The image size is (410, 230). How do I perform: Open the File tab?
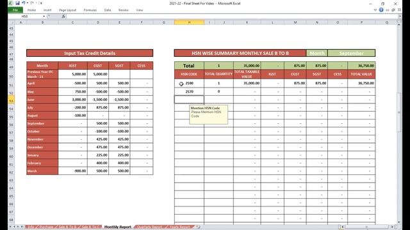point(15,10)
